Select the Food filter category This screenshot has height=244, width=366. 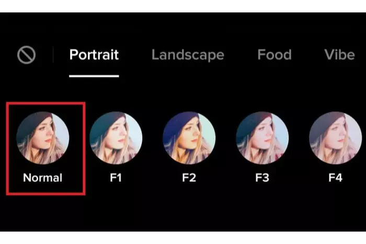click(274, 54)
